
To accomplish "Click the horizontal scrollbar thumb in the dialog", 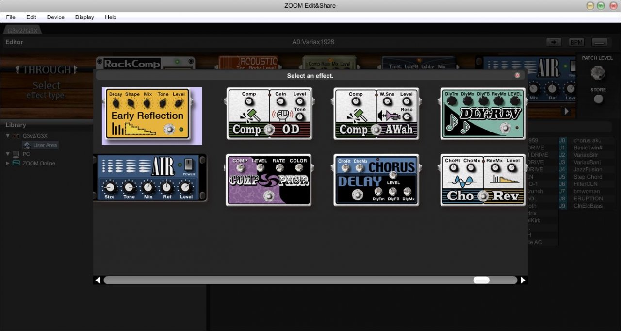I will click(481, 280).
